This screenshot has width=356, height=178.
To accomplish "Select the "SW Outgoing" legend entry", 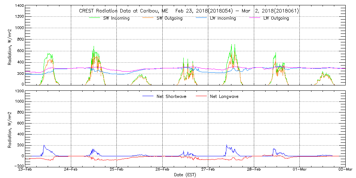I will (x=169, y=18).
